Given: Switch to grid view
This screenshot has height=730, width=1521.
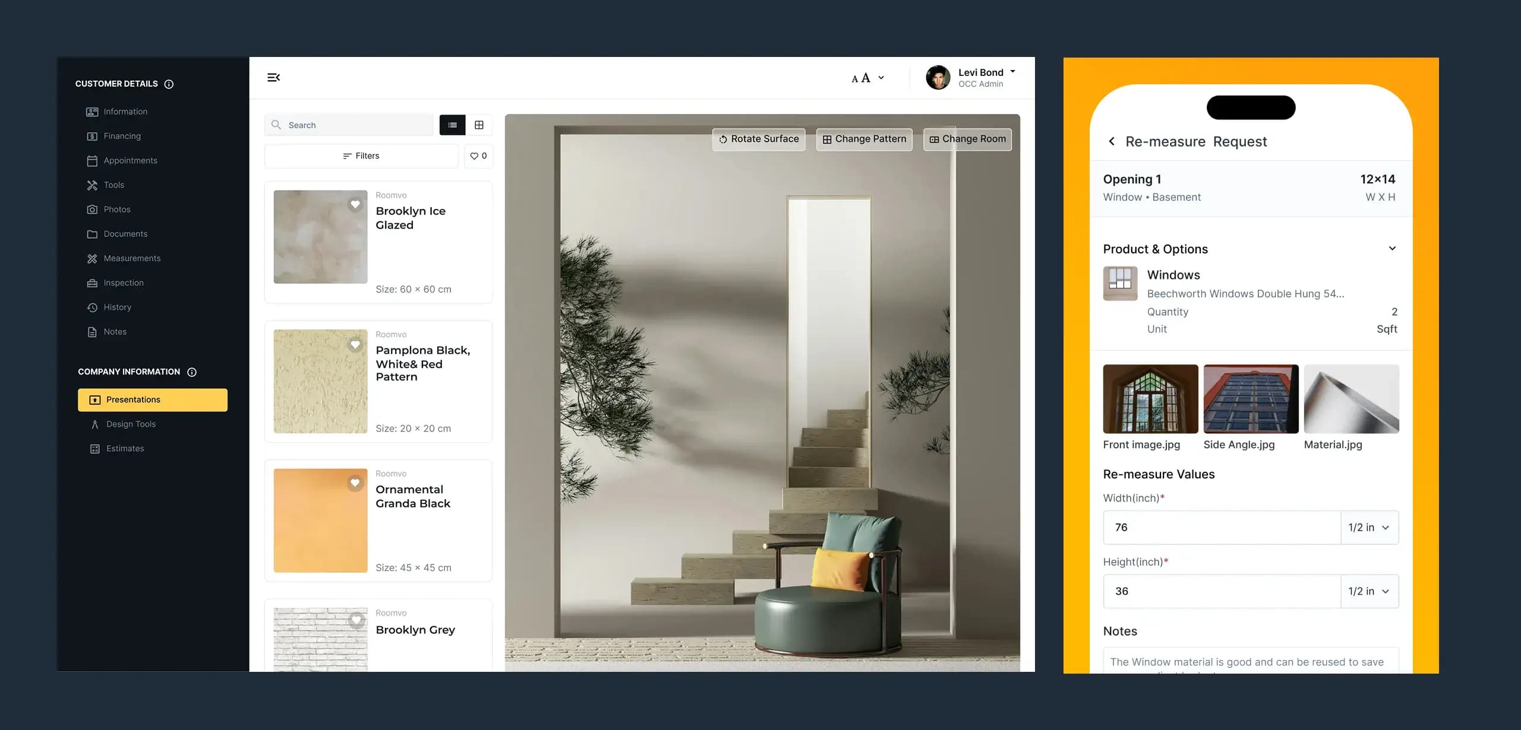Looking at the screenshot, I should 479,125.
